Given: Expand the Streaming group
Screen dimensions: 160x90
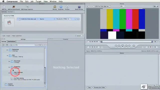Looking at the screenshot, I should pyautogui.click(x=9, y=67).
